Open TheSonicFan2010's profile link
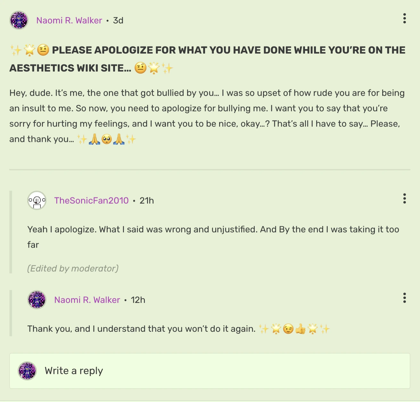The height and width of the screenshot is (402, 420). pos(91,200)
